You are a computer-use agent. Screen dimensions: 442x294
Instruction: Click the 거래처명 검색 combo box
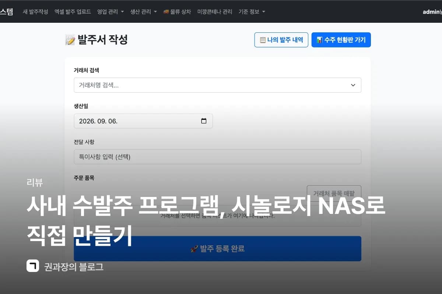(x=217, y=85)
